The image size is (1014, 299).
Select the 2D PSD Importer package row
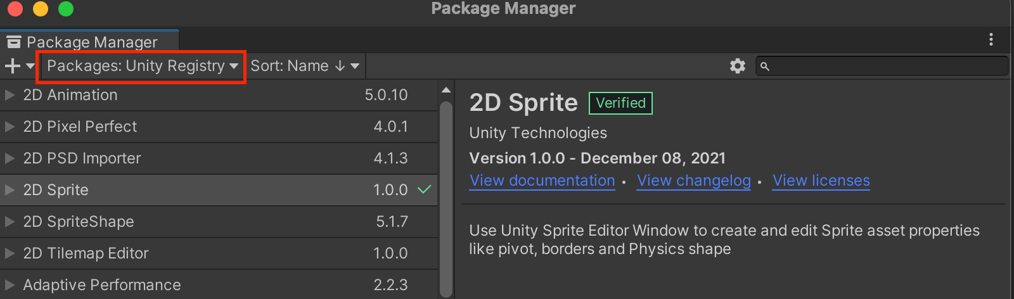[219, 158]
